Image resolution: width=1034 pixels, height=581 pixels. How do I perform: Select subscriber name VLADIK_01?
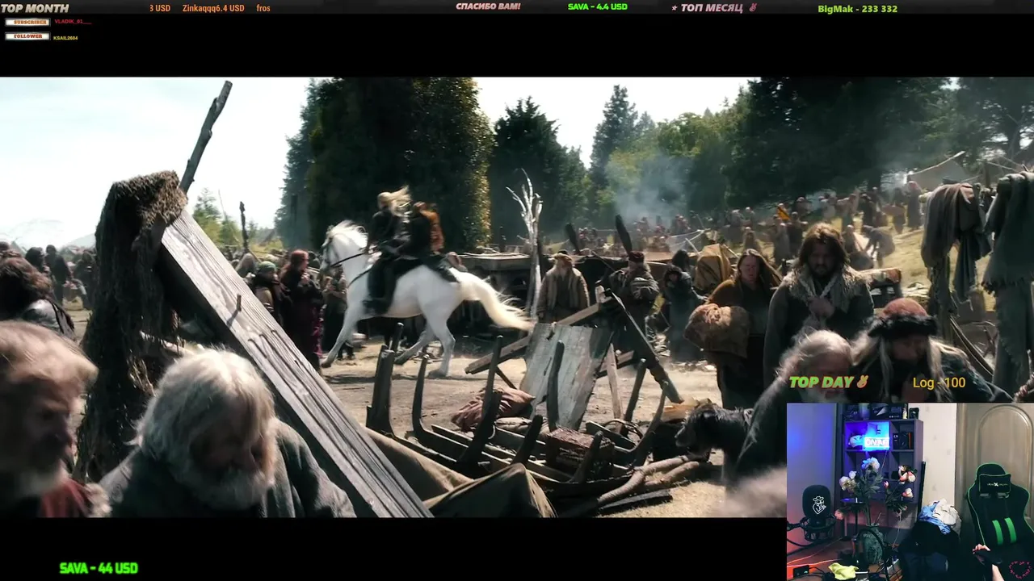(72, 22)
